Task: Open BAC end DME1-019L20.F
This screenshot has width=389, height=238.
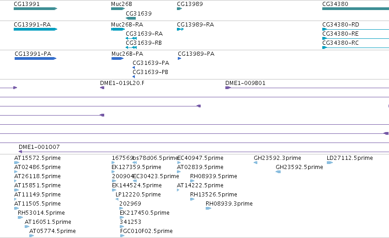Action: [102, 88]
